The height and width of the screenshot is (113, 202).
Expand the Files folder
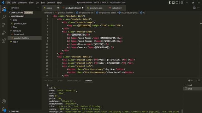tap(15, 27)
